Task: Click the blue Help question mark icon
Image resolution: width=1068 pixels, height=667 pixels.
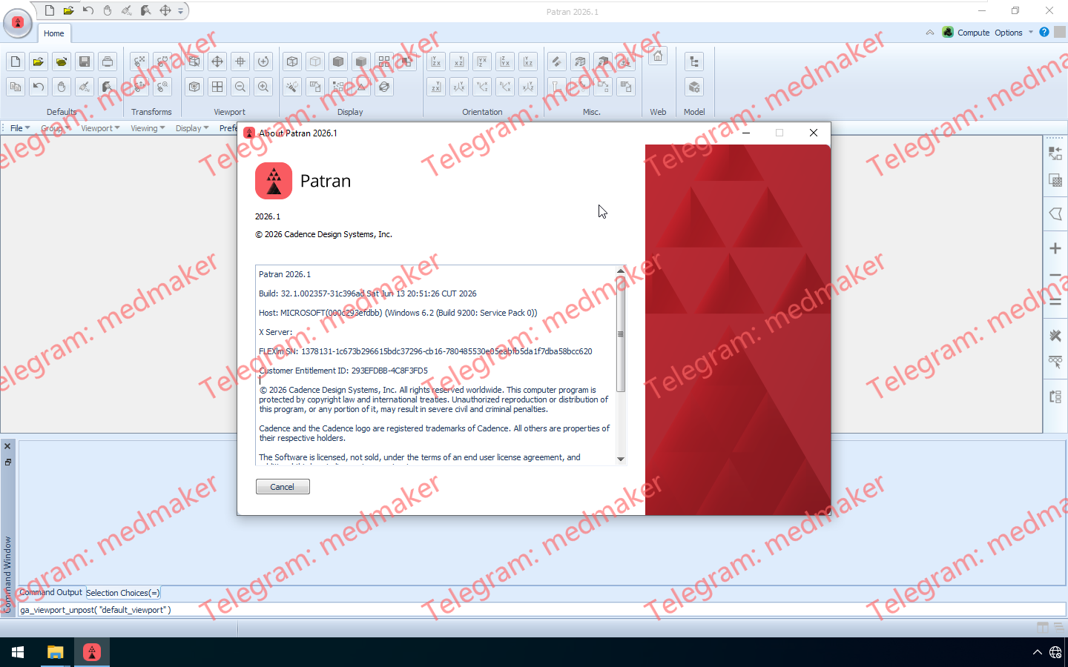Action: [1044, 32]
